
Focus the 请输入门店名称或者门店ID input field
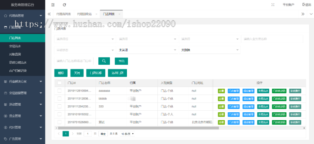point(74,61)
